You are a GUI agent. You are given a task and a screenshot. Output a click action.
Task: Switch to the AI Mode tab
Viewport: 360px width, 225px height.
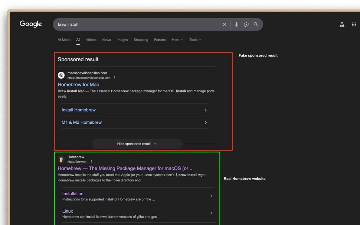[64, 40]
